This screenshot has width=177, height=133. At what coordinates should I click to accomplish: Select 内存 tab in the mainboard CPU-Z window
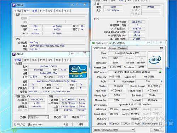pos(42,11)
